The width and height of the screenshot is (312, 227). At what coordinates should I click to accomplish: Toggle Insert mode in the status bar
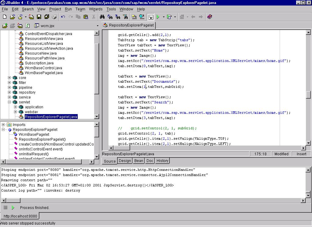tap(301, 154)
